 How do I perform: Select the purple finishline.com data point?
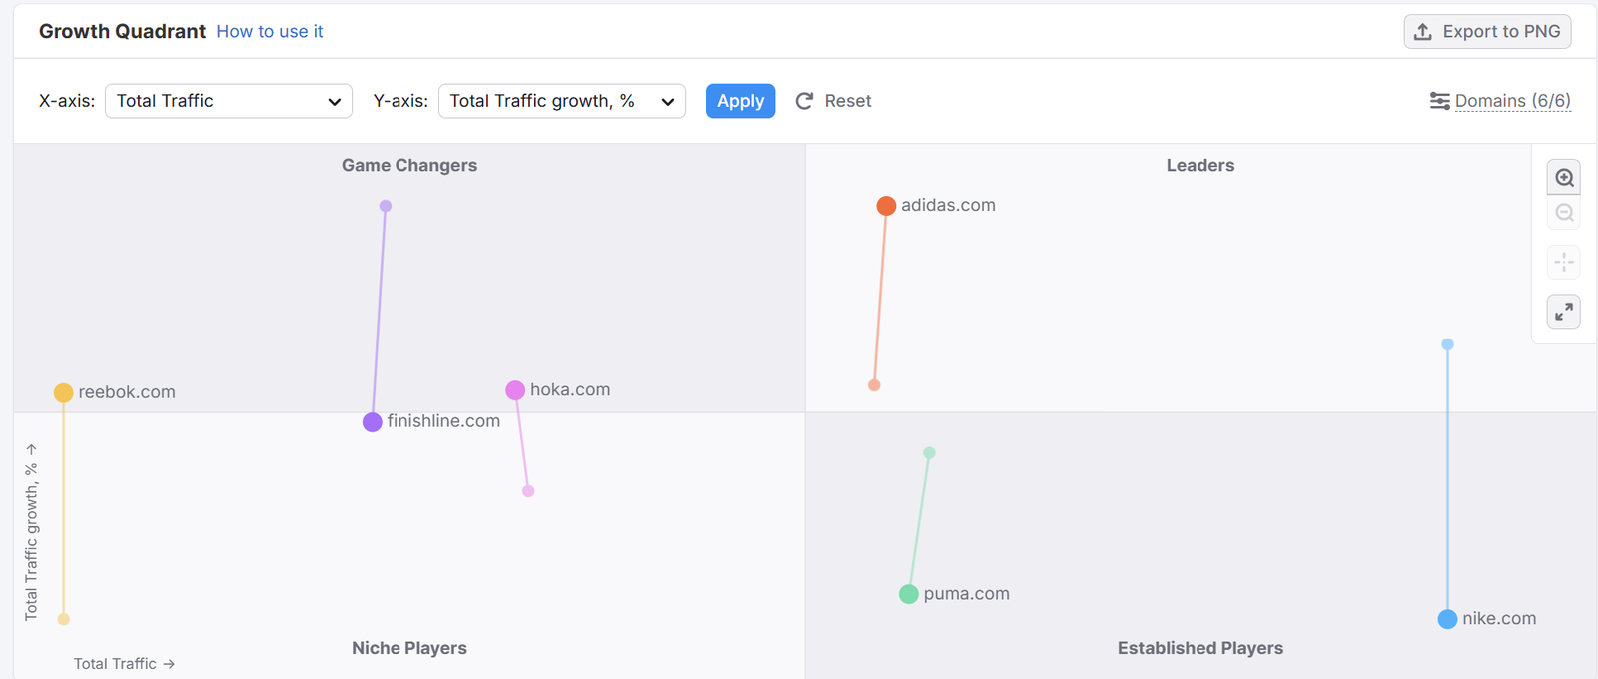[373, 422]
